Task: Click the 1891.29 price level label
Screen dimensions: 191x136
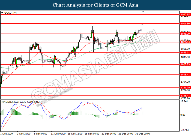Action: [x=185, y=34]
